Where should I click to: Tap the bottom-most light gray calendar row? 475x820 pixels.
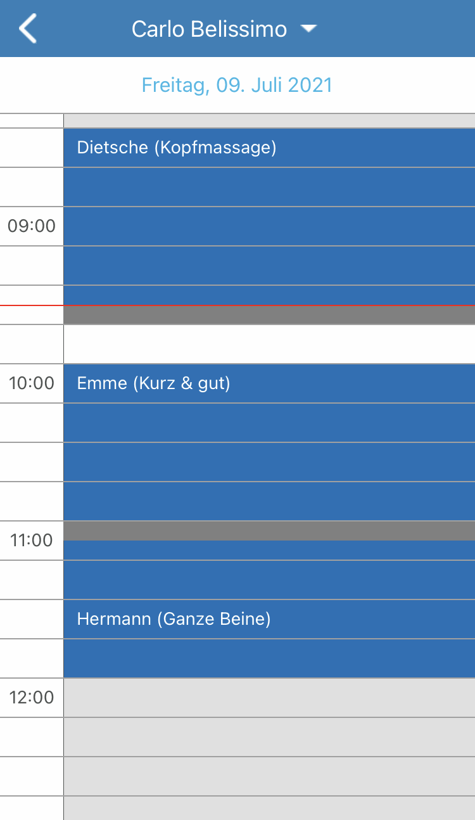pos(269,808)
